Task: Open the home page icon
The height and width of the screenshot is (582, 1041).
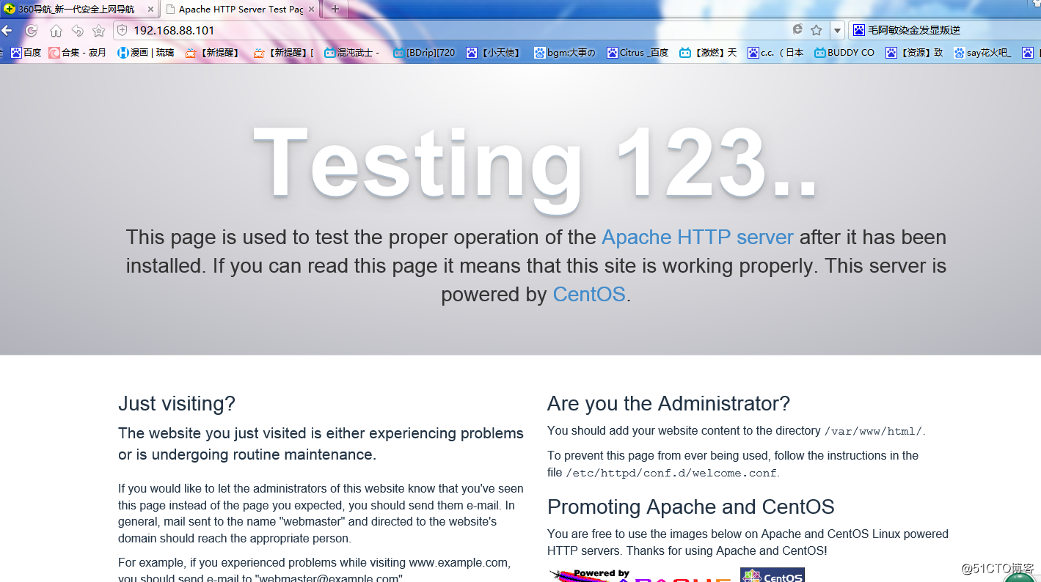Action: pos(56,31)
